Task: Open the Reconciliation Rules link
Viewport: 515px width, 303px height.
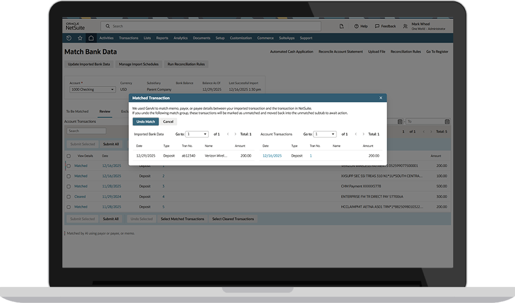Action: [x=406, y=52]
